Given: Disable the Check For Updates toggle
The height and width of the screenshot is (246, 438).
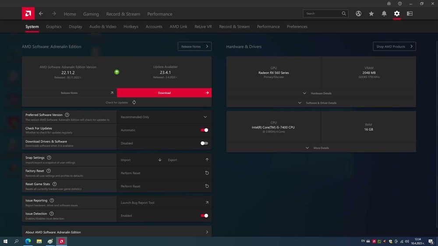Looking at the screenshot, I should (204, 130).
